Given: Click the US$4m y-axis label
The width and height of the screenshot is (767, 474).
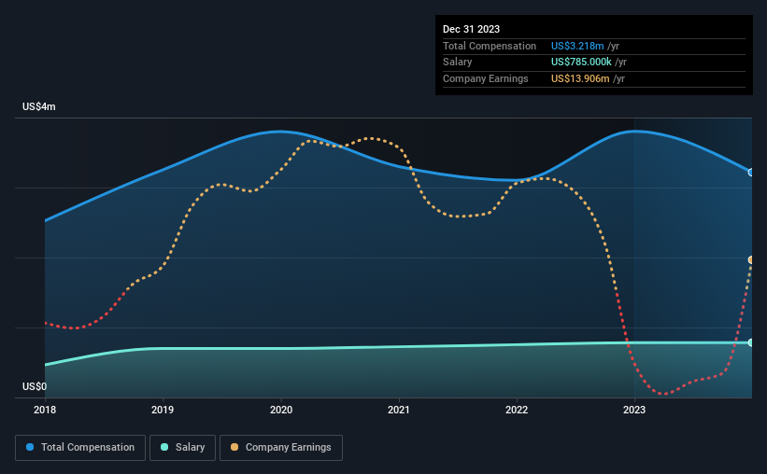Looking at the screenshot, I should coord(39,106).
